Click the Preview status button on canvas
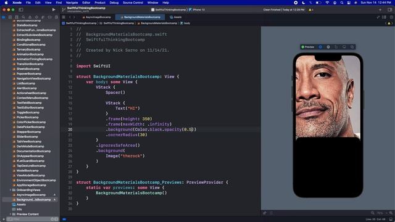This screenshot has width=395, height=222. [308, 47]
